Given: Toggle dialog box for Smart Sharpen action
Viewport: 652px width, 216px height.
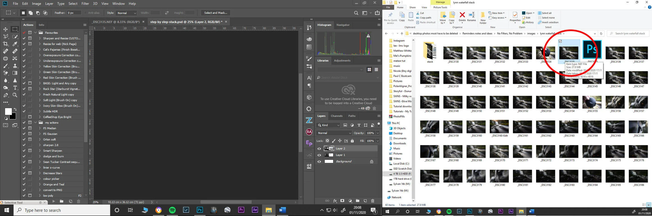Looking at the screenshot, I should [x=30, y=151].
